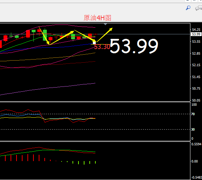Viewport: 202px width, 180px height.
Task: Click the 51.45 price scale value
Action: pyautogui.click(x=196, y=77)
